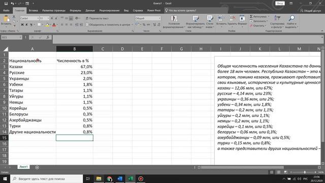This screenshot has width=325, height=183.
Task: Click Decrease Font Size icon
Action: click(56, 18)
